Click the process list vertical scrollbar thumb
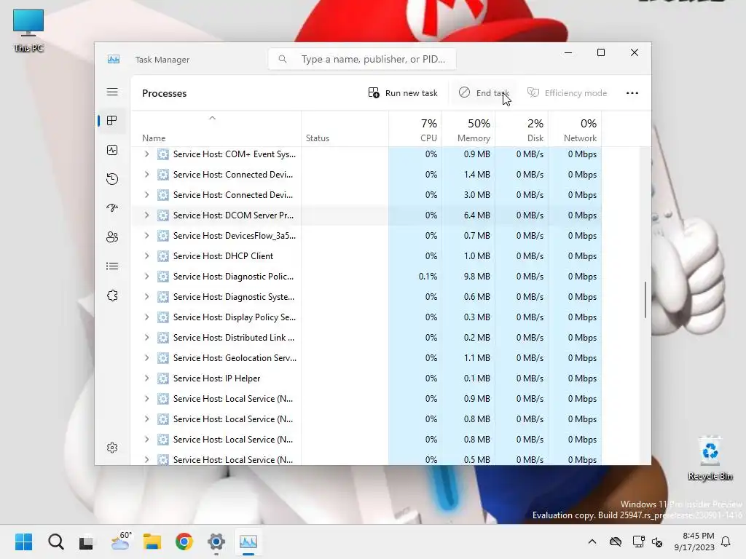This screenshot has width=746, height=559. point(645,300)
